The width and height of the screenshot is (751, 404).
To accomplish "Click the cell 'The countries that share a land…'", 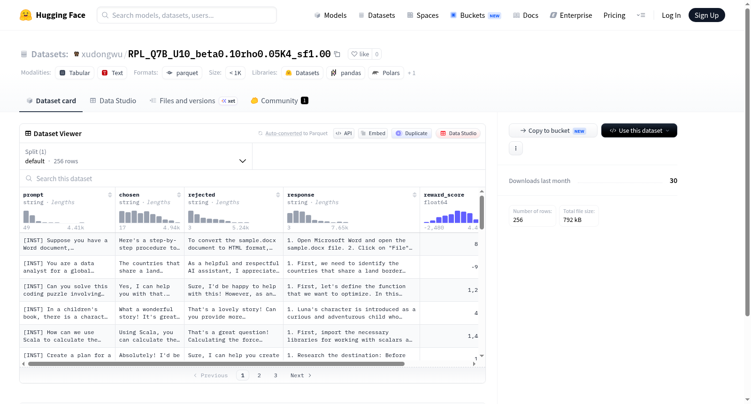I will tap(150, 267).
